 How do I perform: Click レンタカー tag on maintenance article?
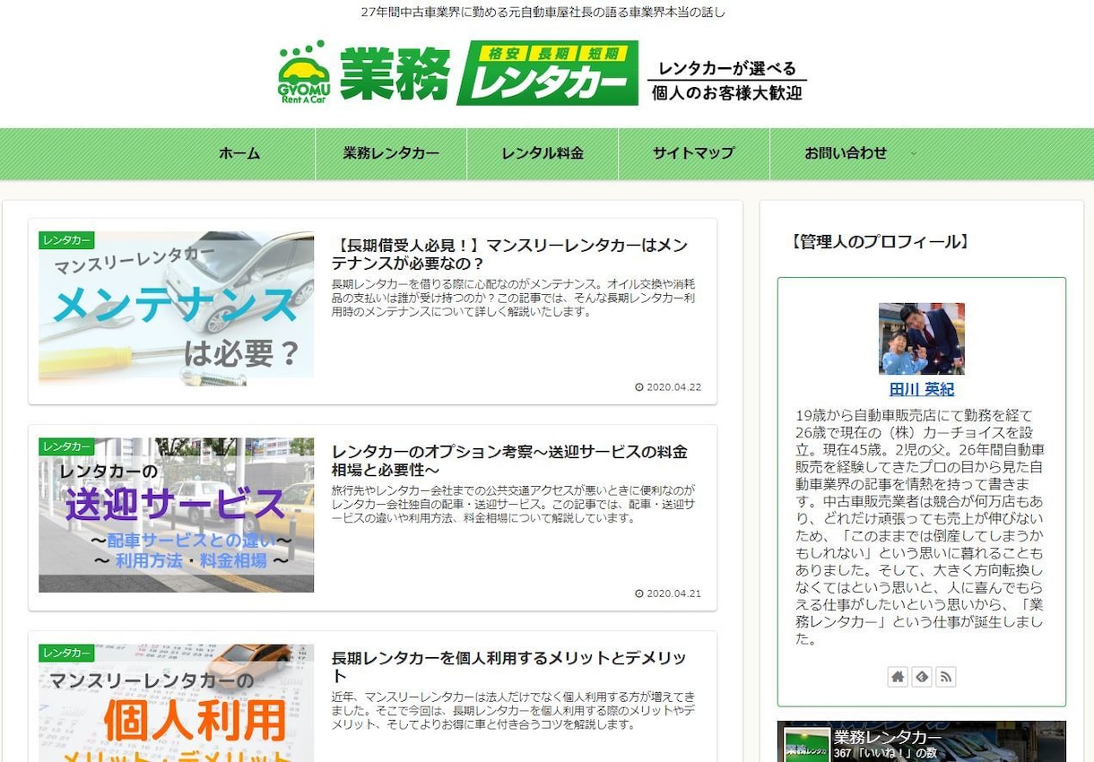[66, 240]
